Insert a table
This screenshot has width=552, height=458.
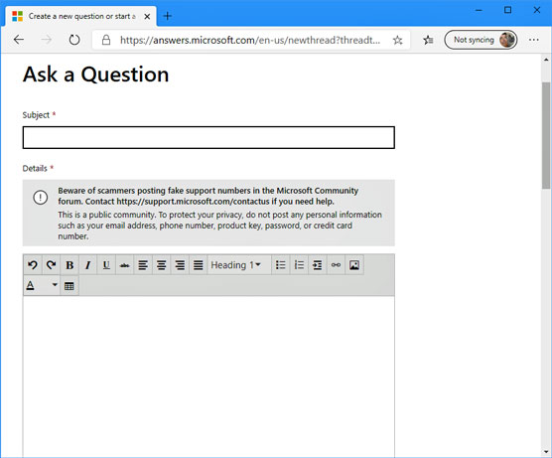[69, 286]
